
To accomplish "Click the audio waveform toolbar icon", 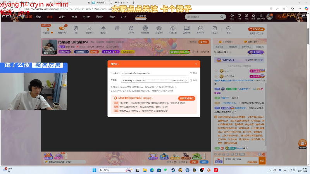I will (x=103, y=28).
